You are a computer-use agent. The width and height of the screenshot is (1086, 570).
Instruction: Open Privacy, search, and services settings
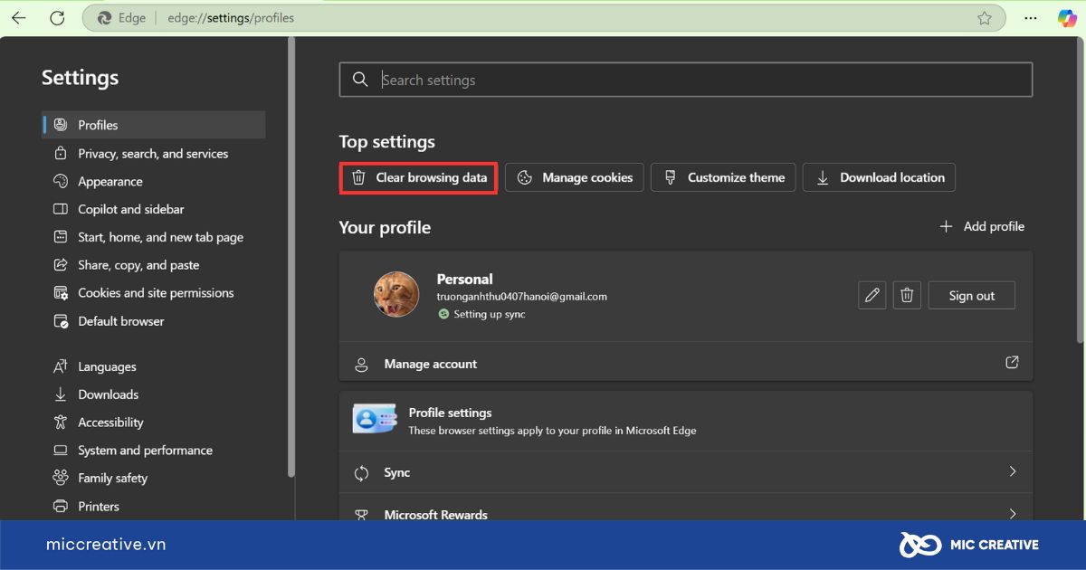(x=154, y=153)
